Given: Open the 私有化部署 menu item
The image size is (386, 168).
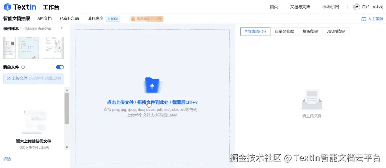Looking at the screenshot, I should pos(70,19).
